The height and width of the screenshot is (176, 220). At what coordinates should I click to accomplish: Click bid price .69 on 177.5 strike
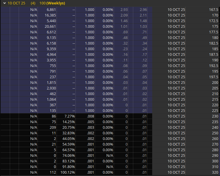125,32
